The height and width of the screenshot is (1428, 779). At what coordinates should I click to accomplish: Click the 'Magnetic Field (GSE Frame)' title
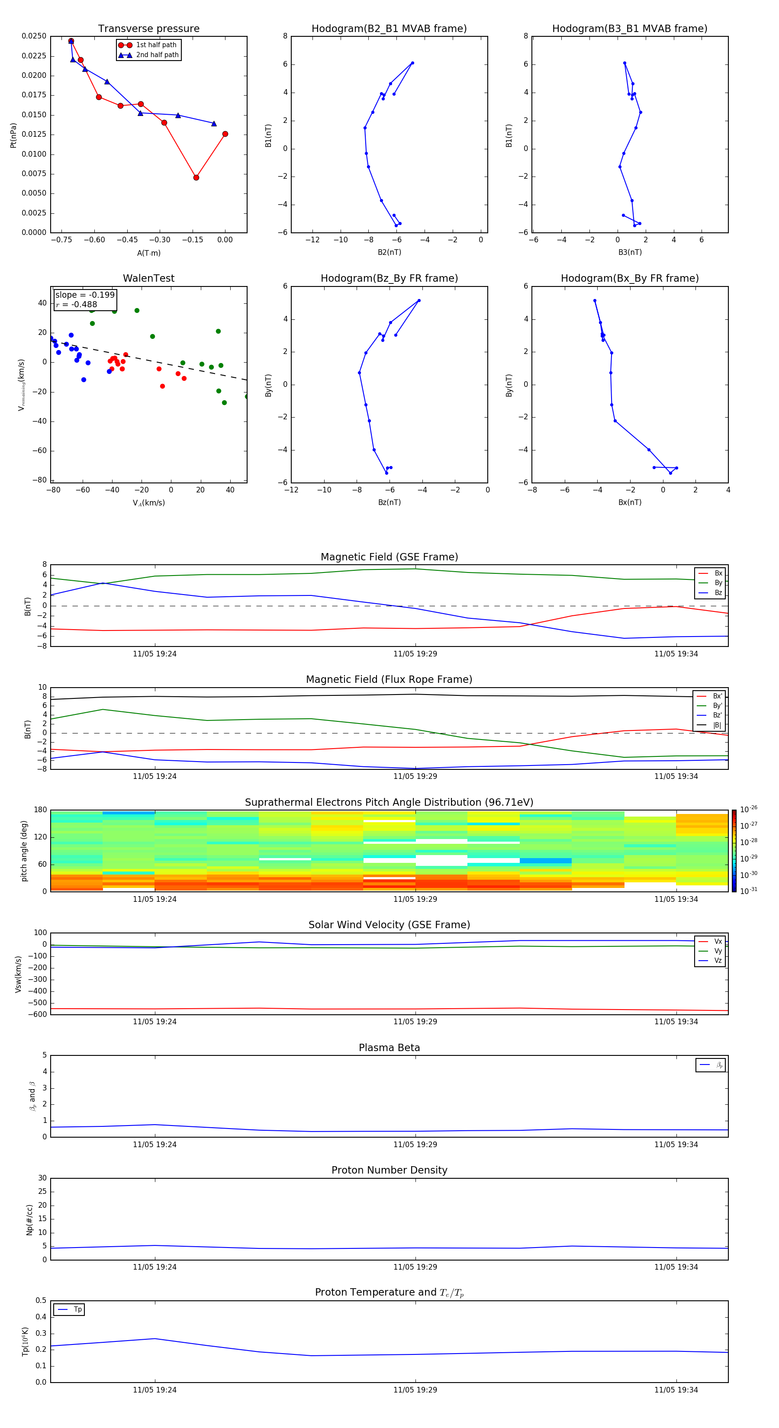click(x=389, y=557)
